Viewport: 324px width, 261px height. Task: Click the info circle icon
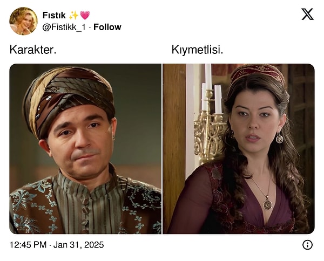pos(307,245)
